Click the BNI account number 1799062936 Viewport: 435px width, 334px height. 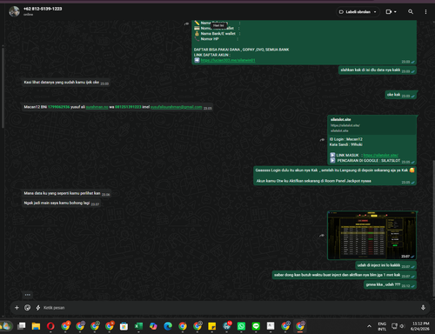(59, 107)
